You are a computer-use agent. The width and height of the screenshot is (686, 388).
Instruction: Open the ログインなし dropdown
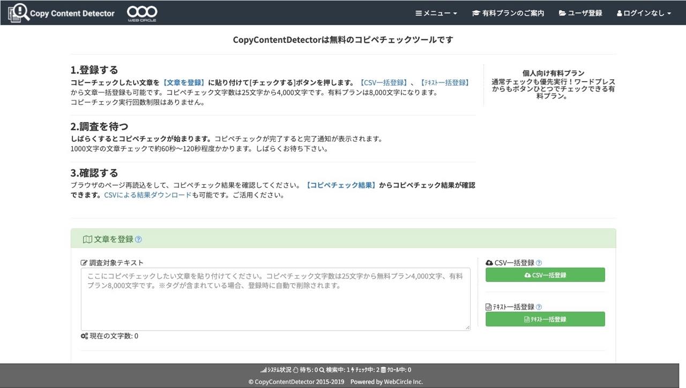[x=643, y=13]
